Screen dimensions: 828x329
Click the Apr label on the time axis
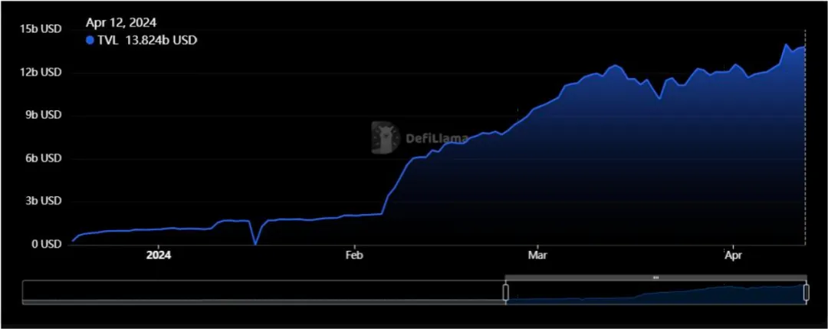[733, 255]
